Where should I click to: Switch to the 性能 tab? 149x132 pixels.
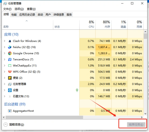point(14,15)
